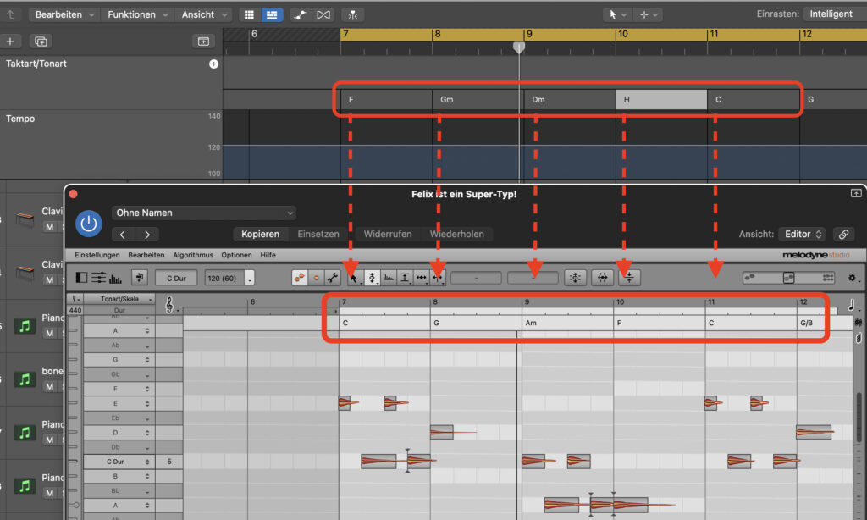Select the wrench note assignment mode icon
This screenshot has height=520, width=867.
[332, 278]
